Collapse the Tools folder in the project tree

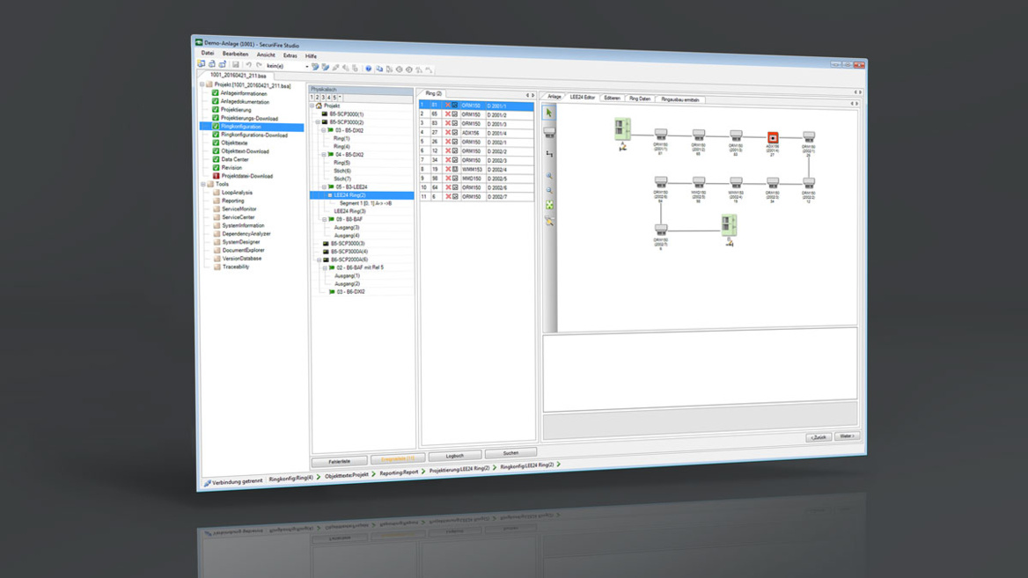[204, 184]
